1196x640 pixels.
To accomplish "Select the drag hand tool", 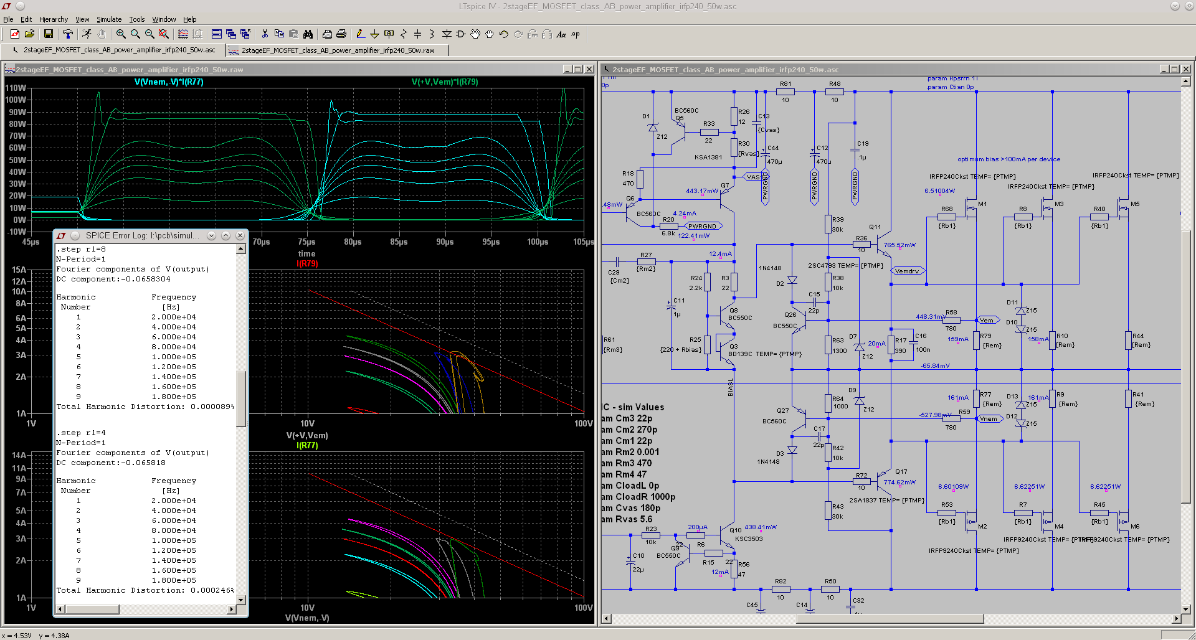I will [490, 34].
